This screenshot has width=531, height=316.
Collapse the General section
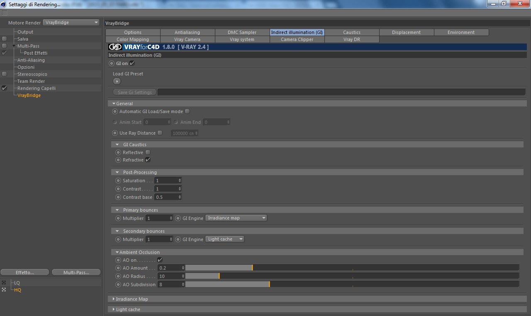tap(114, 104)
